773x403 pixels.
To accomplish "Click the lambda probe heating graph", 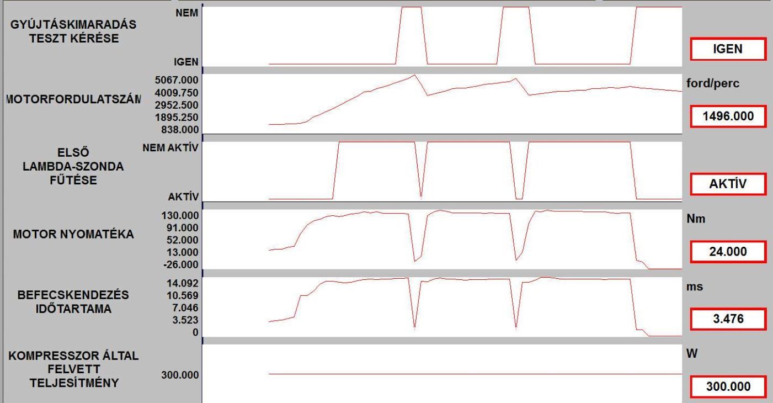I will coord(443,172).
